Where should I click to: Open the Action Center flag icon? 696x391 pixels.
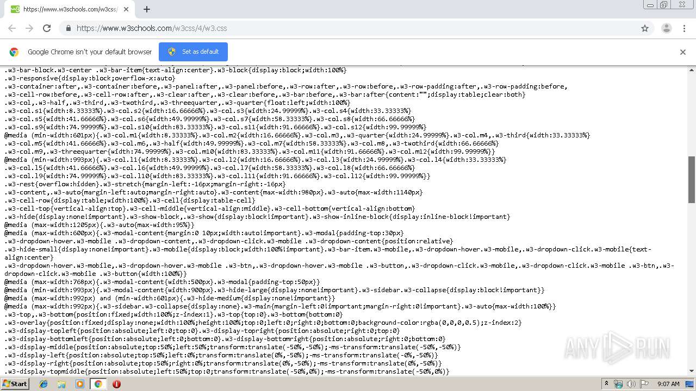pos(644,384)
